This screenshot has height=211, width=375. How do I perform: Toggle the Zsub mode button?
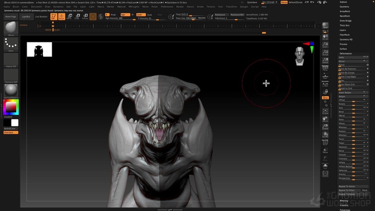[150, 14]
